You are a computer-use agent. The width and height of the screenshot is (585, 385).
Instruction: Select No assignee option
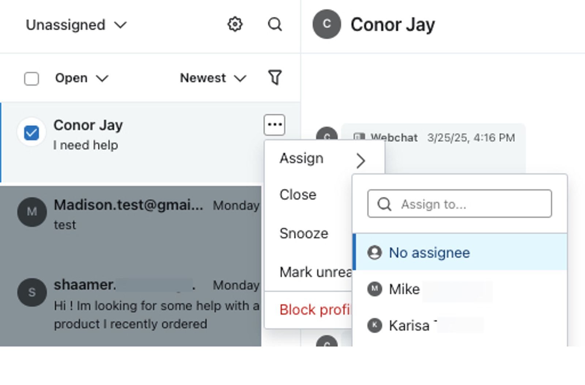point(460,252)
